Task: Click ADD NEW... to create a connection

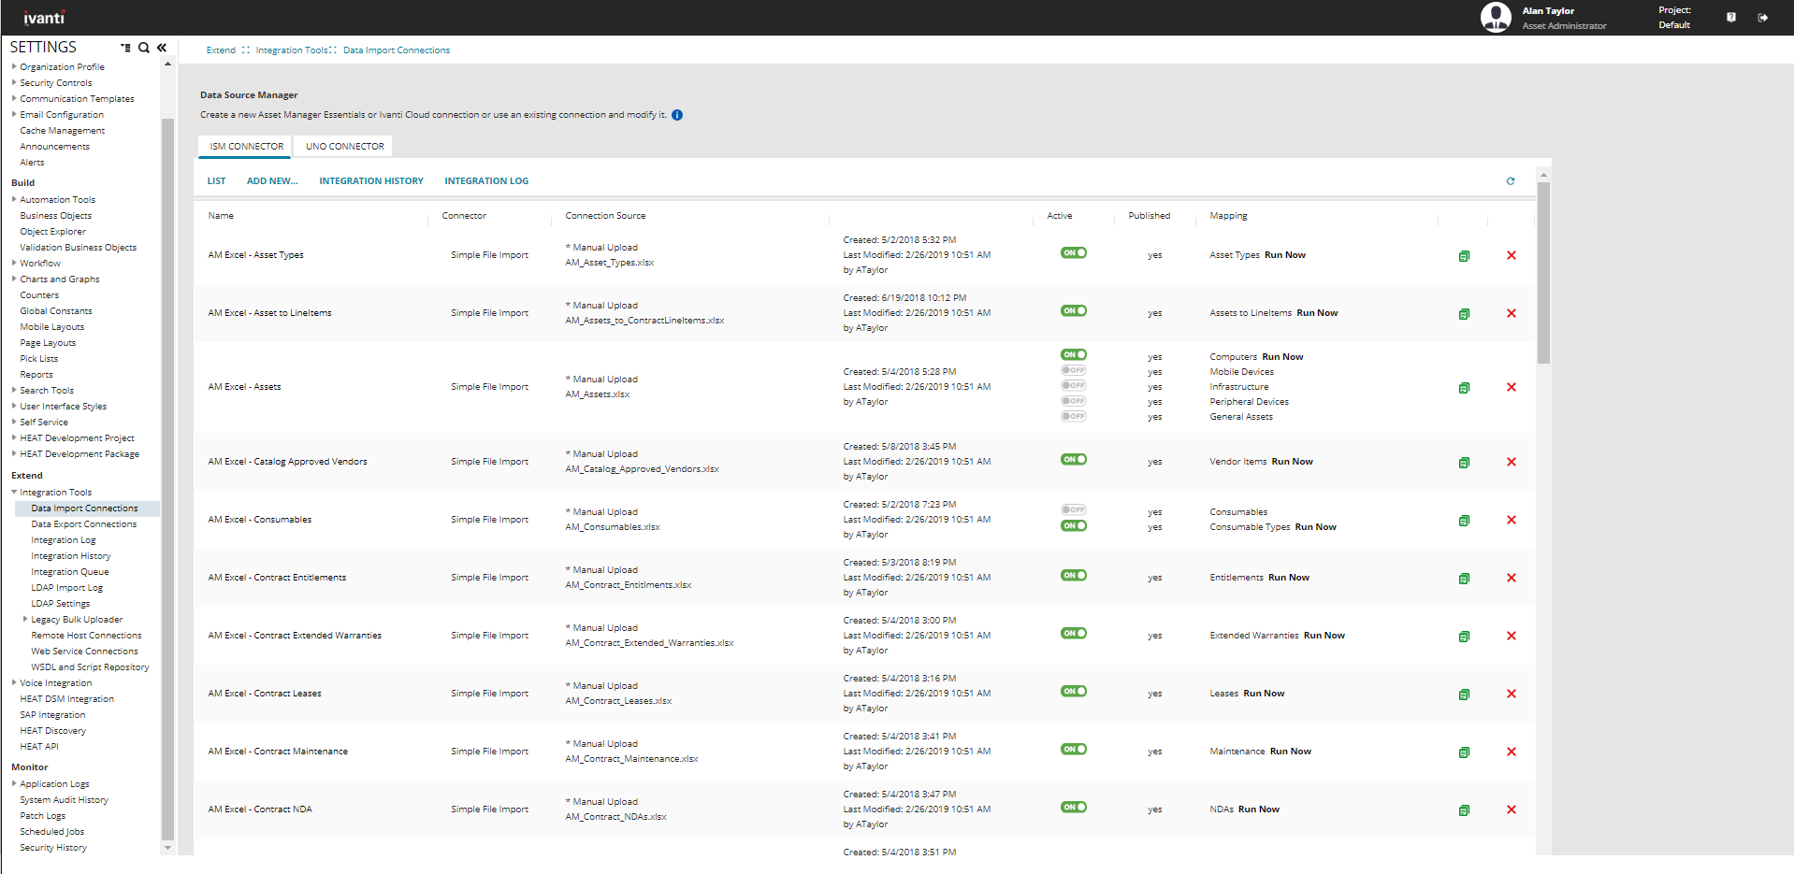Action: pos(271,181)
